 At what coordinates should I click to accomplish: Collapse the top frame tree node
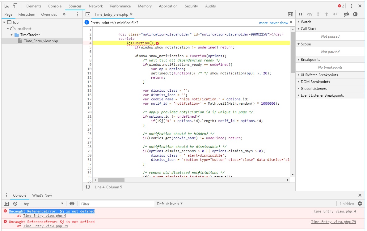4,23
